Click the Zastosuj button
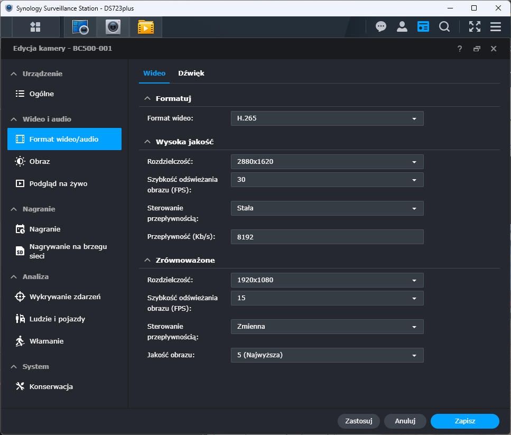This screenshot has height=435, width=511. 358,421
